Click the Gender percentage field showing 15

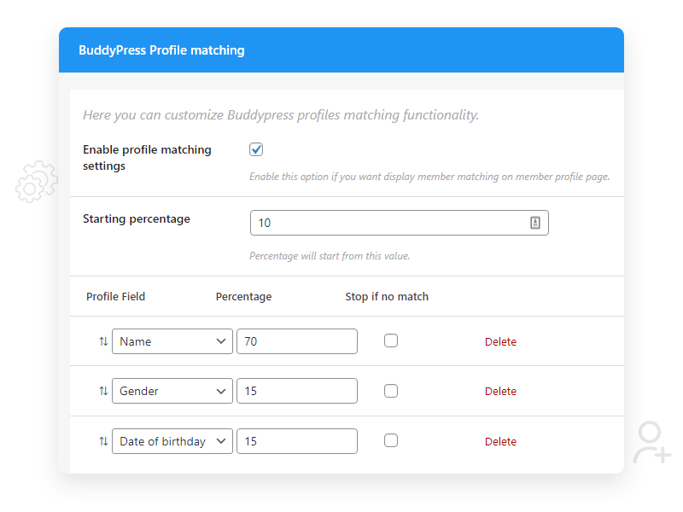tap(297, 391)
